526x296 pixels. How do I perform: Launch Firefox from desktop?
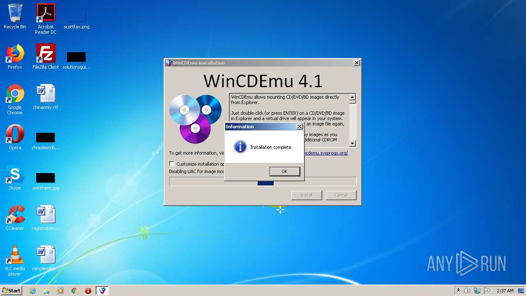(x=15, y=57)
